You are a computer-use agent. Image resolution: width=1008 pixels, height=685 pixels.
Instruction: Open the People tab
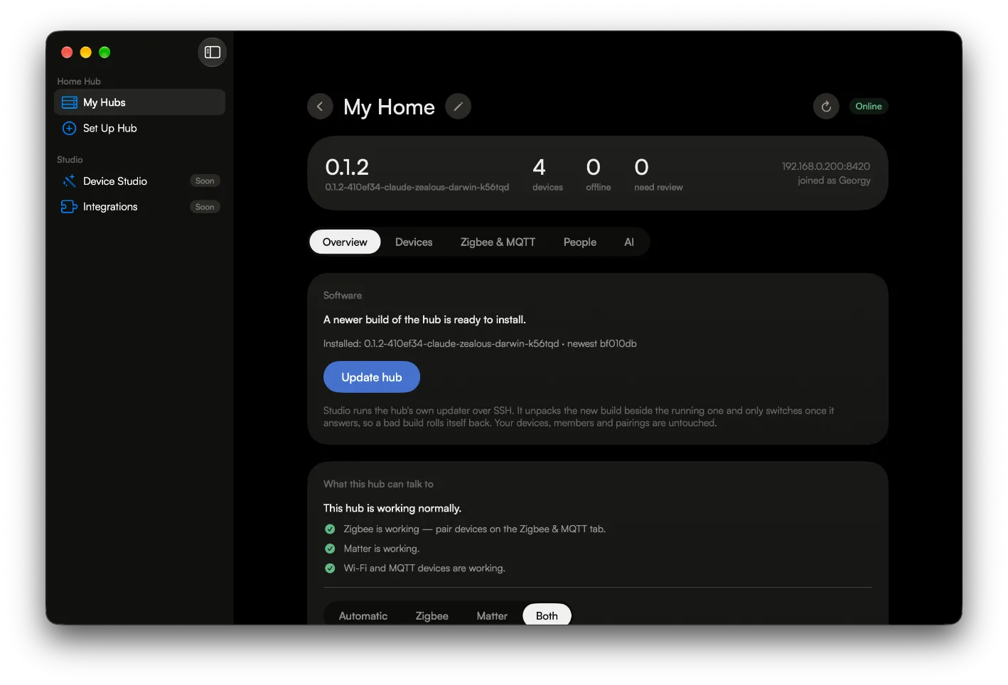point(580,242)
